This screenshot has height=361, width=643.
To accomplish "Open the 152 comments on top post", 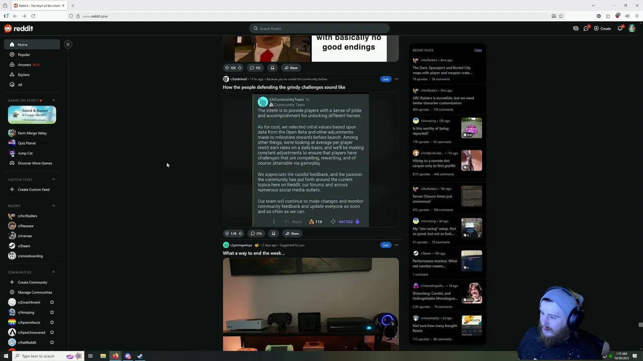I will pos(255,68).
